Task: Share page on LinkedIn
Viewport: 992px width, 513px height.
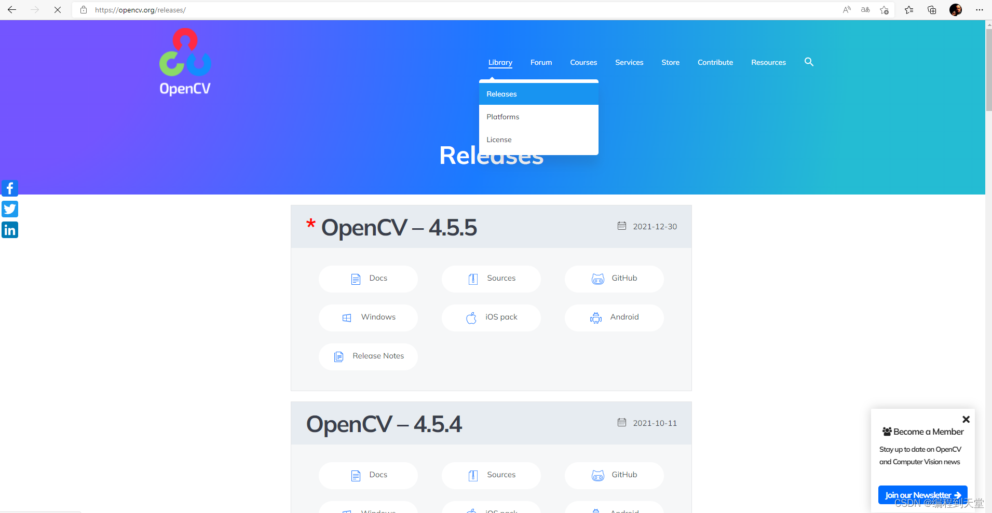Action: (x=10, y=230)
